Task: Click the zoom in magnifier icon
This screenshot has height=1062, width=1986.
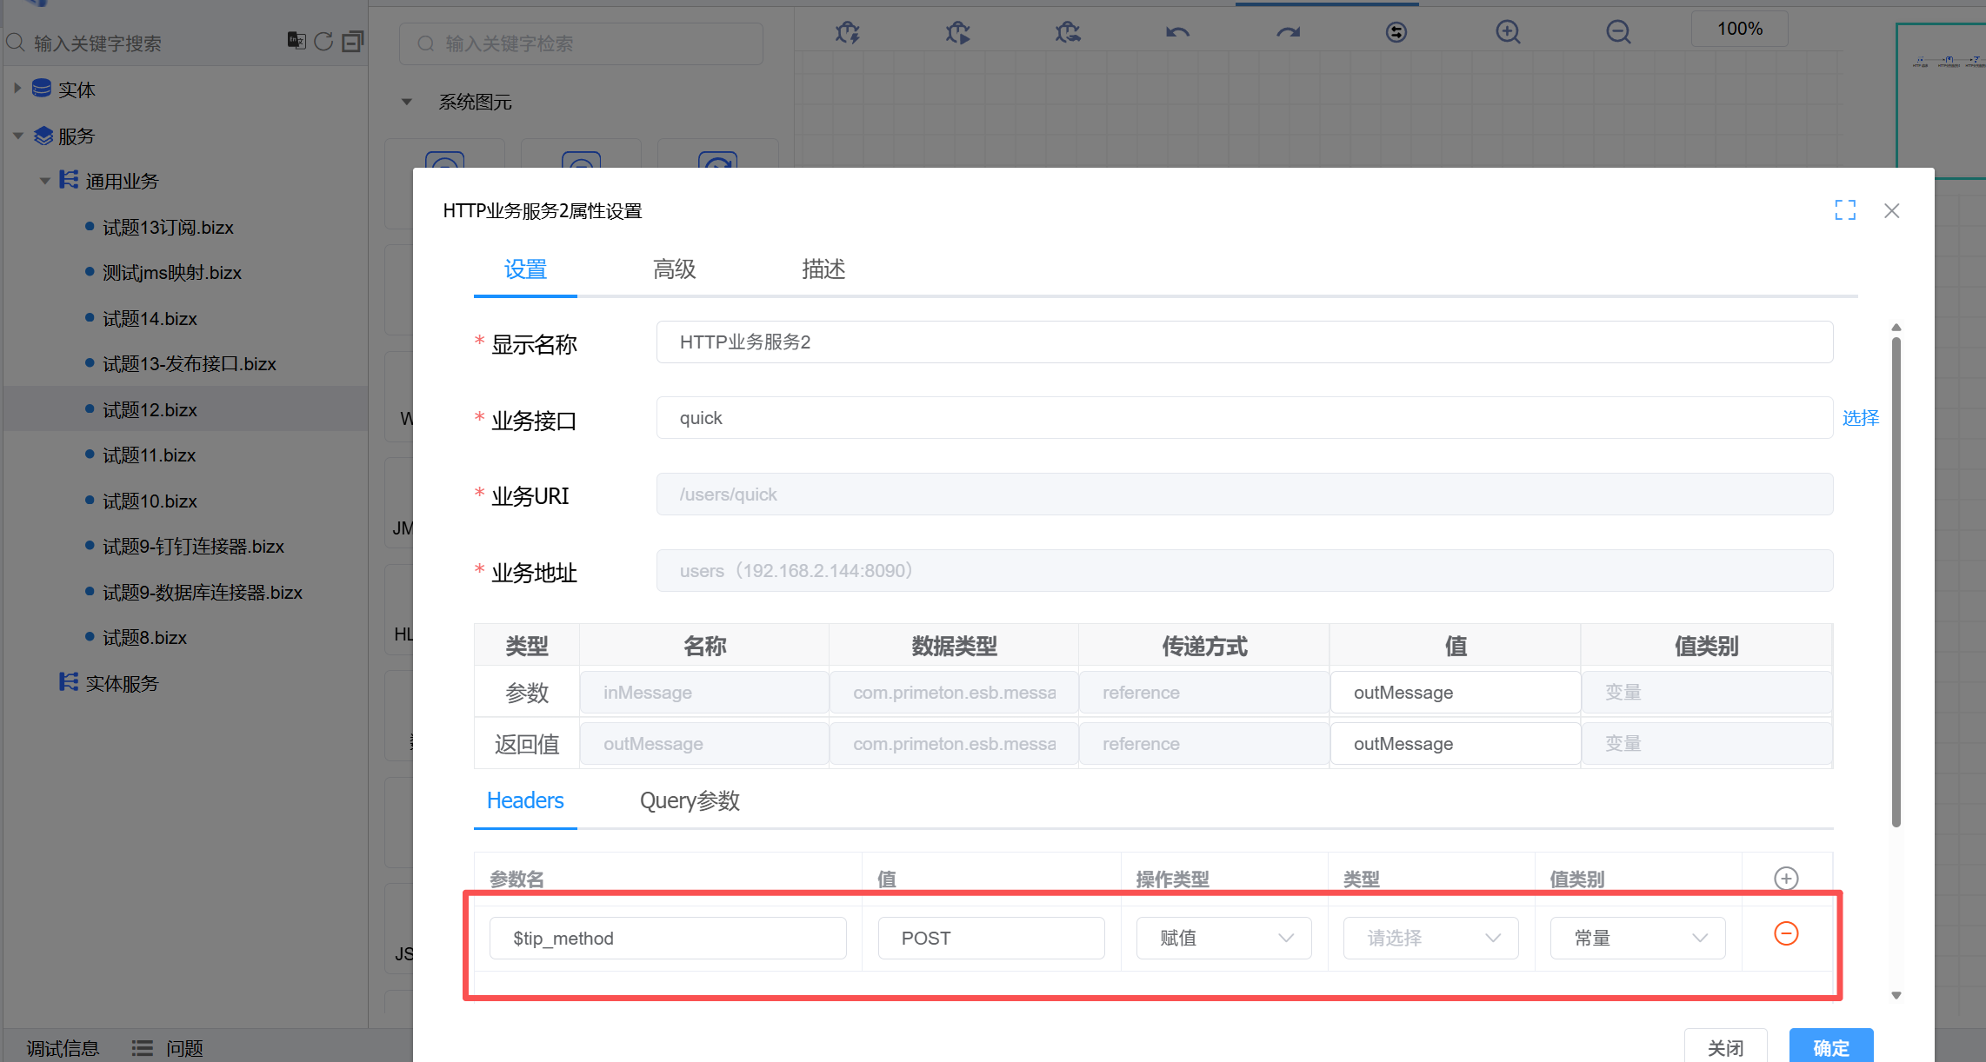Action: click(x=1508, y=33)
